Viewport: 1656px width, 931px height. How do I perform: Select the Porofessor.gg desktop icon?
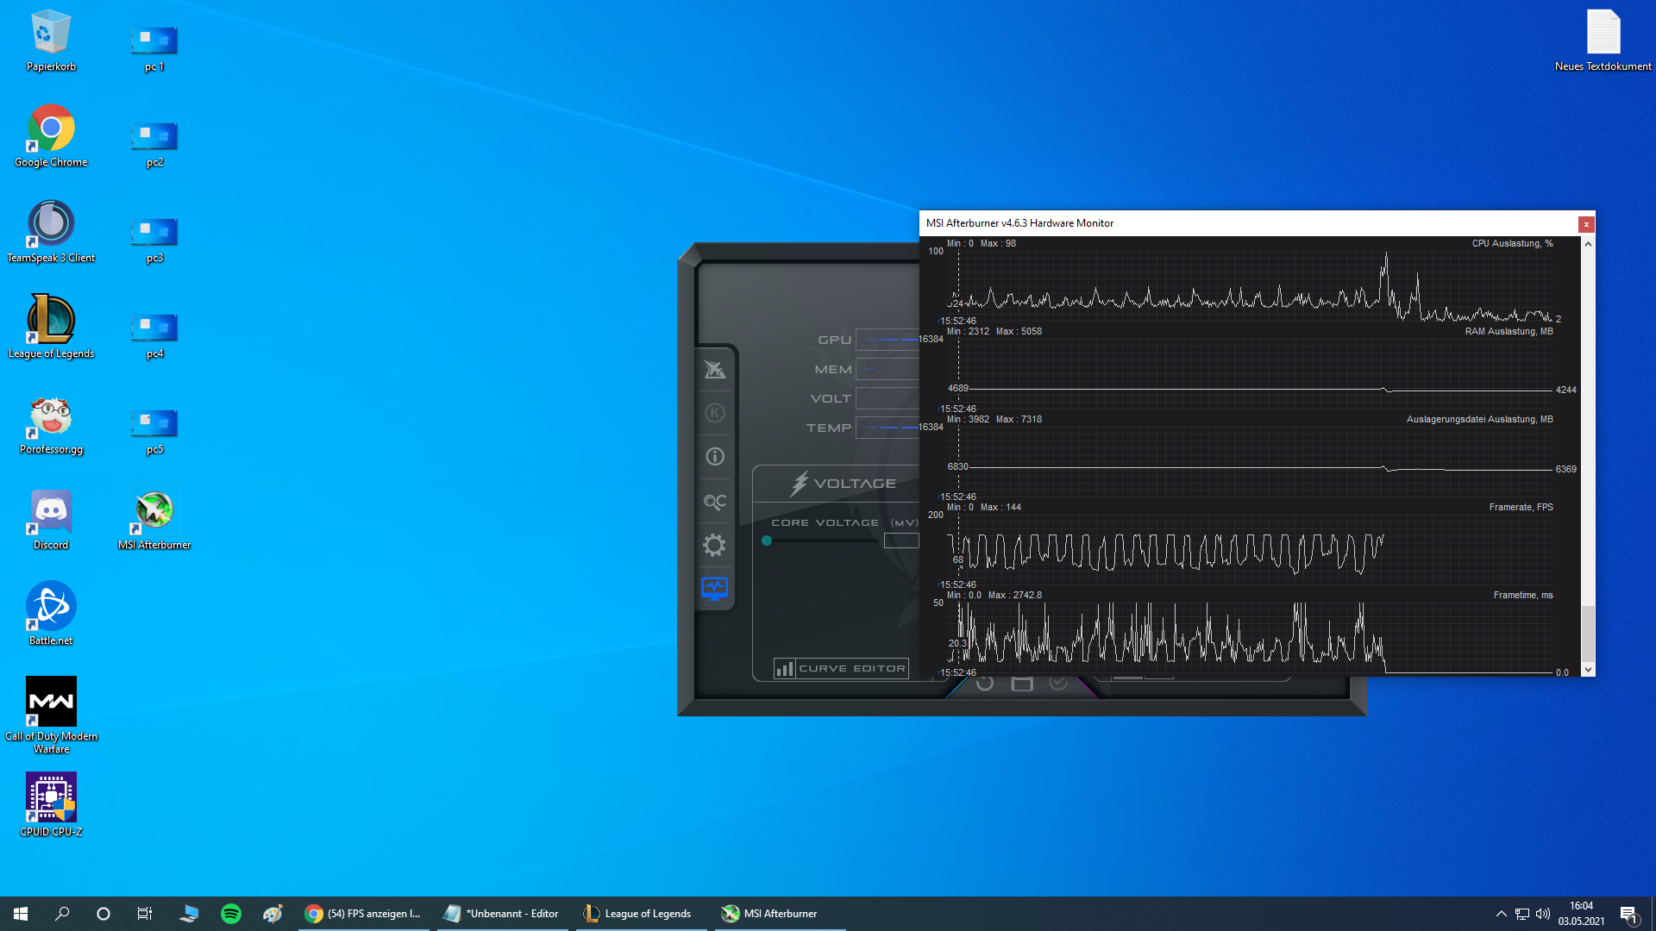pos(51,418)
